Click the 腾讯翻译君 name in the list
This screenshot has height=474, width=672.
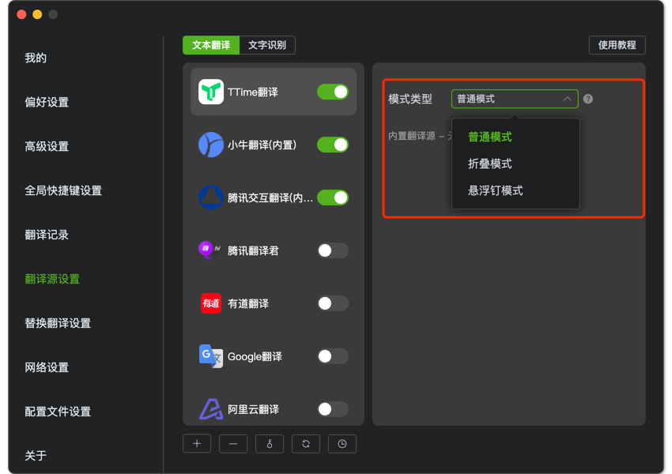coord(253,250)
